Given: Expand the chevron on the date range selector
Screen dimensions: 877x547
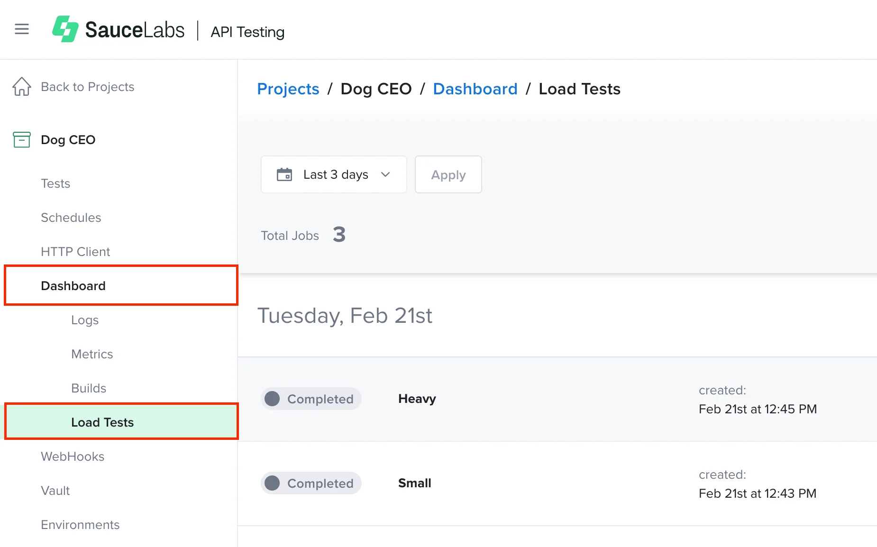Looking at the screenshot, I should point(385,174).
